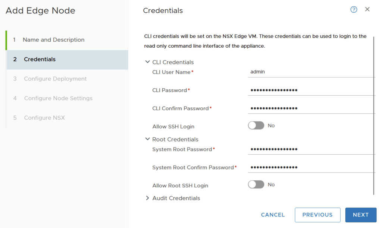Open step 3 Configure Deployment
This screenshot has width=382, height=228.
pyautogui.click(x=55, y=79)
